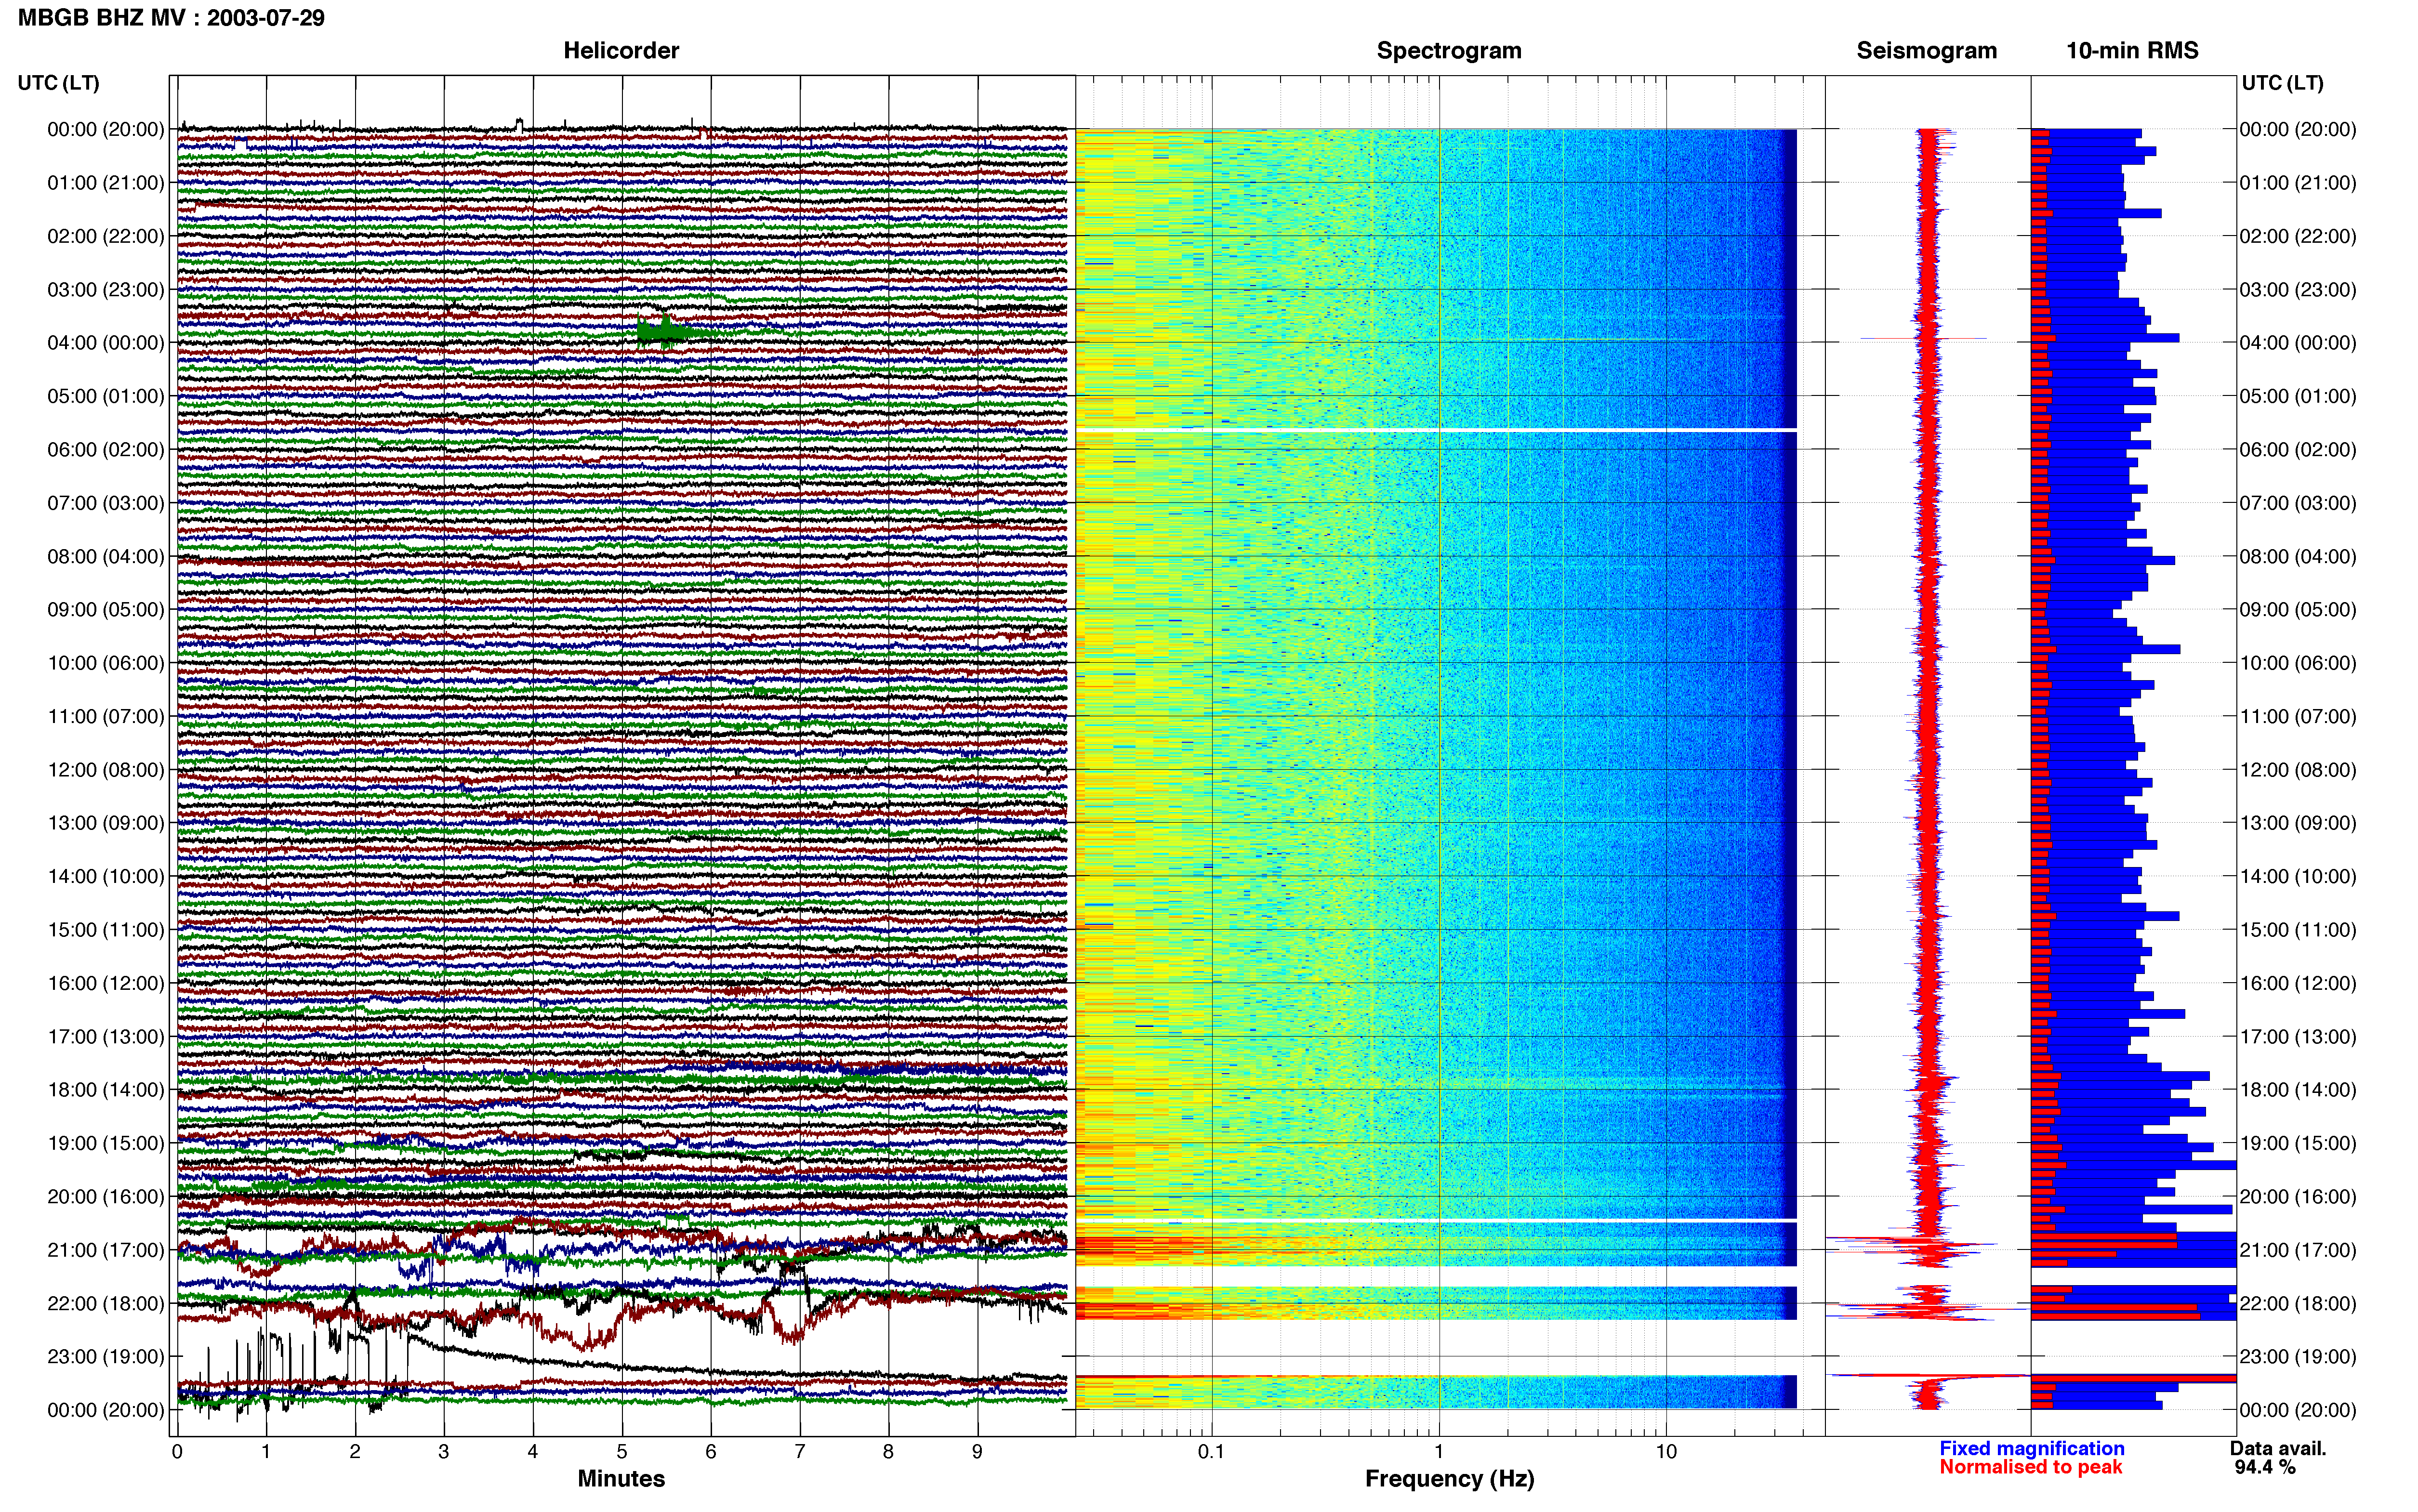Screen dimensions: 2418x1512
Task: Click left-axis time label '12:00 (08:00)'
Action: [x=106, y=770]
